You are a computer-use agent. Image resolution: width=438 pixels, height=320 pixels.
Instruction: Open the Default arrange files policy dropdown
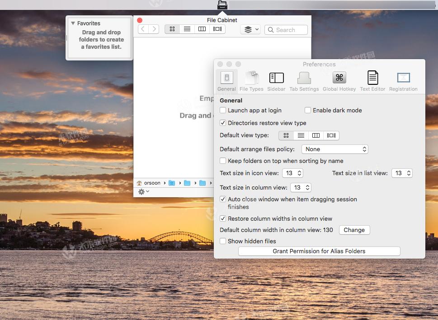pyautogui.click(x=334, y=149)
